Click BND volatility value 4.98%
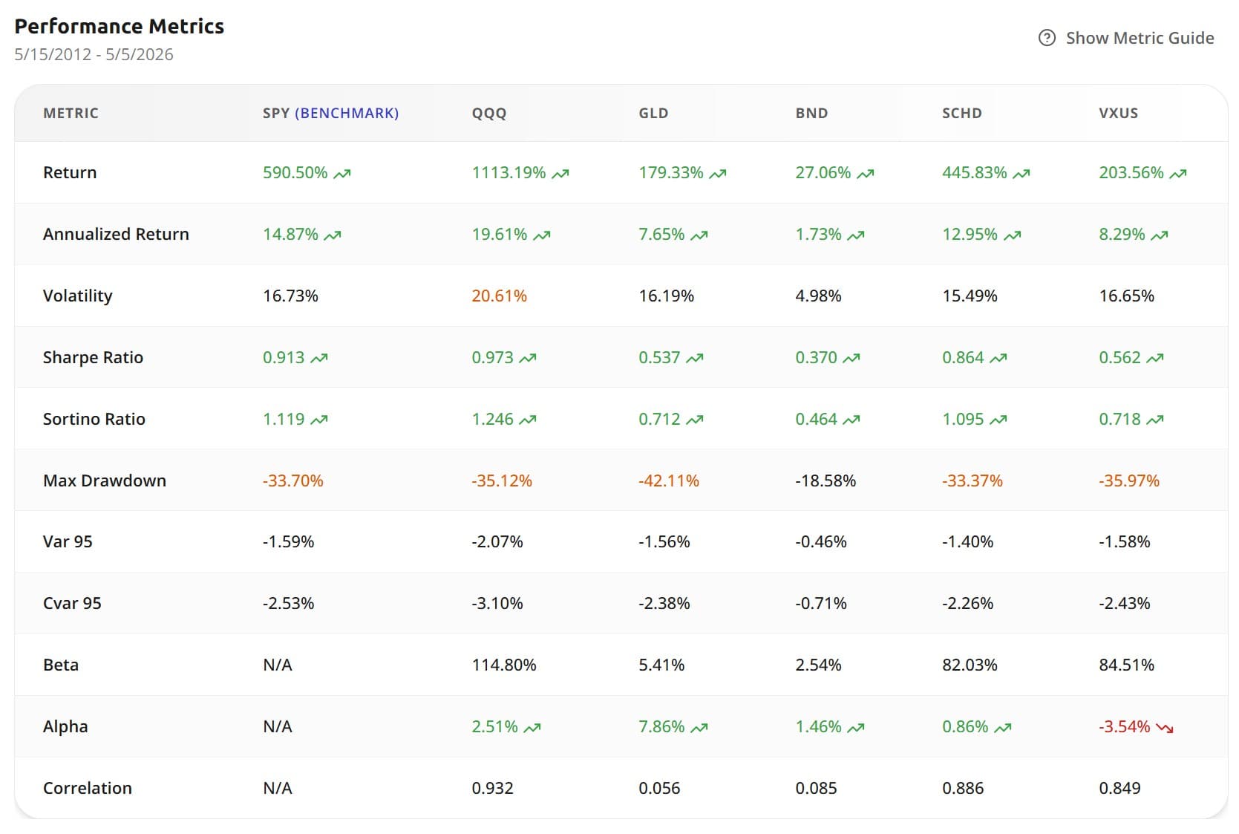This screenshot has width=1239, height=834. (x=819, y=296)
